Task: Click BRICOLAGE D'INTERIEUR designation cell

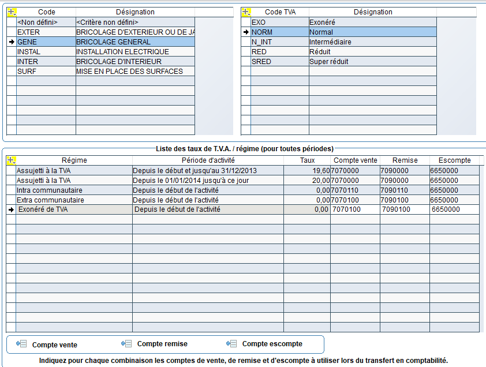Action: (136, 62)
